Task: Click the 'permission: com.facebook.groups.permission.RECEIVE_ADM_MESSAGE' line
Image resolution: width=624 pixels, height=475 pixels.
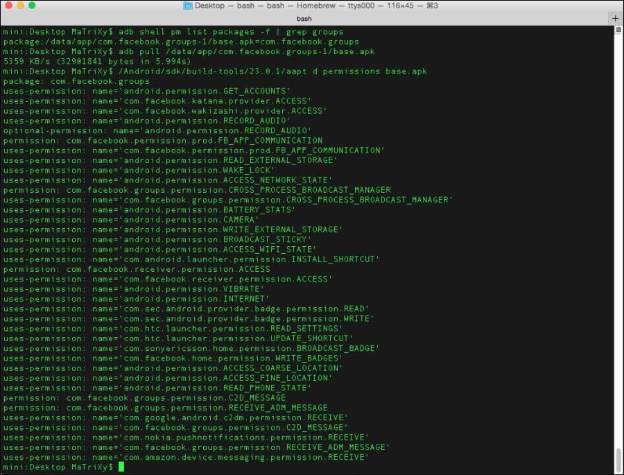Action: pyautogui.click(x=165, y=408)
